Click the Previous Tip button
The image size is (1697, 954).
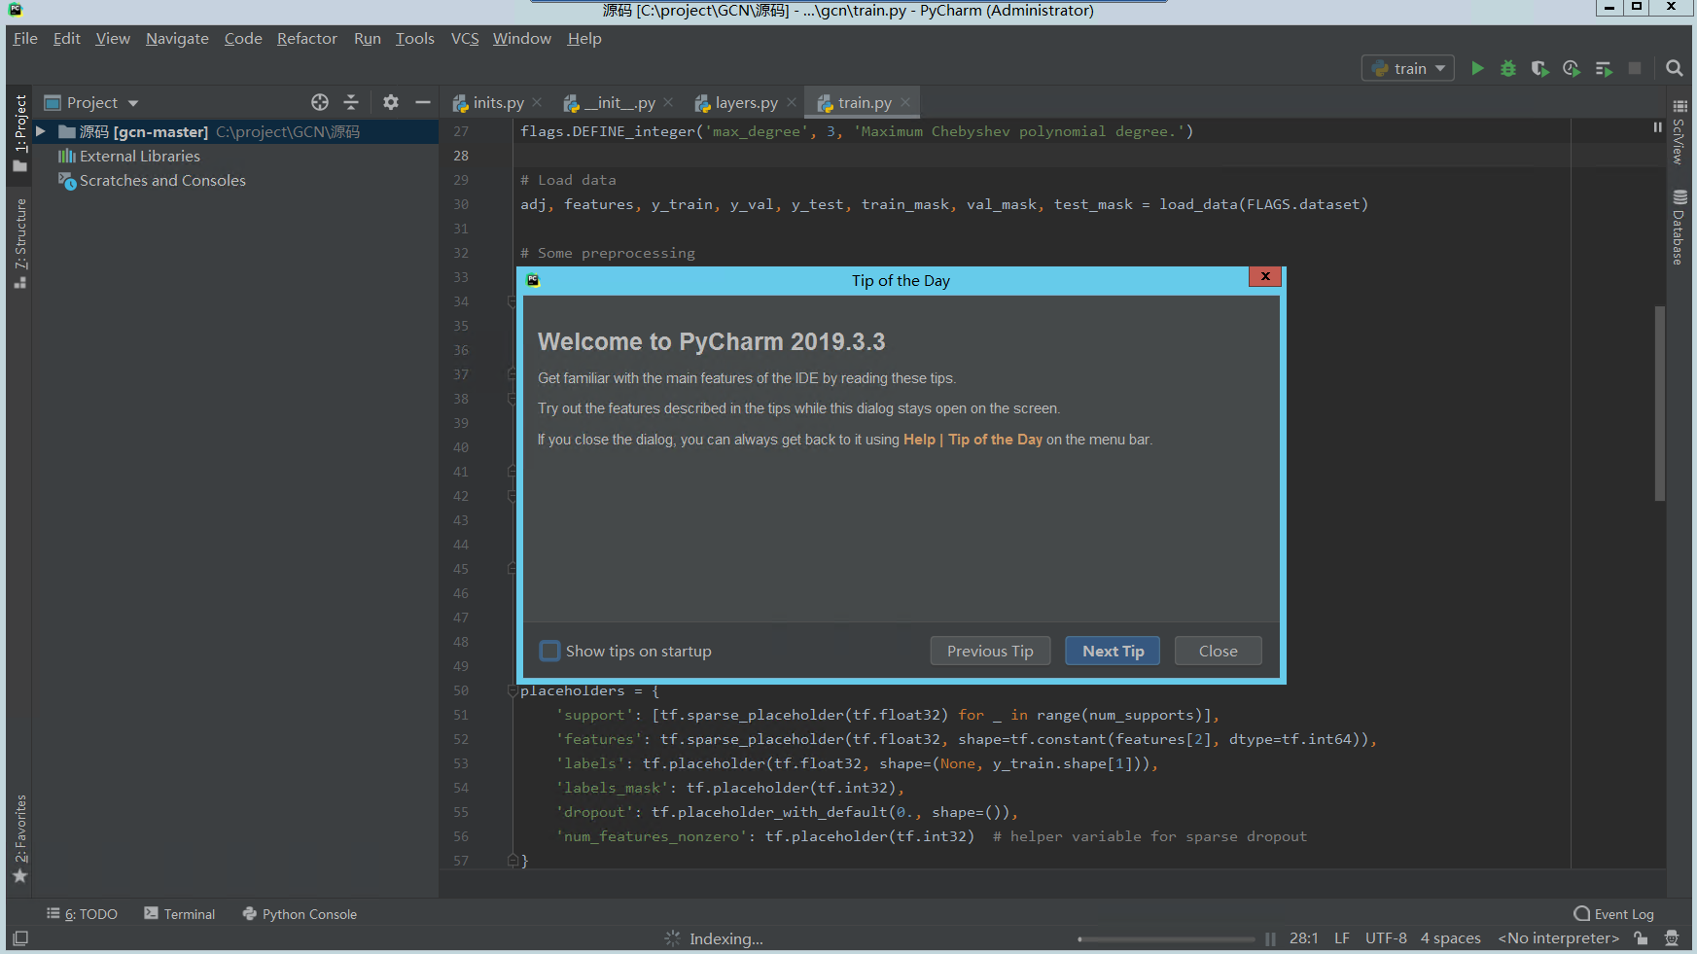point(990,651)
